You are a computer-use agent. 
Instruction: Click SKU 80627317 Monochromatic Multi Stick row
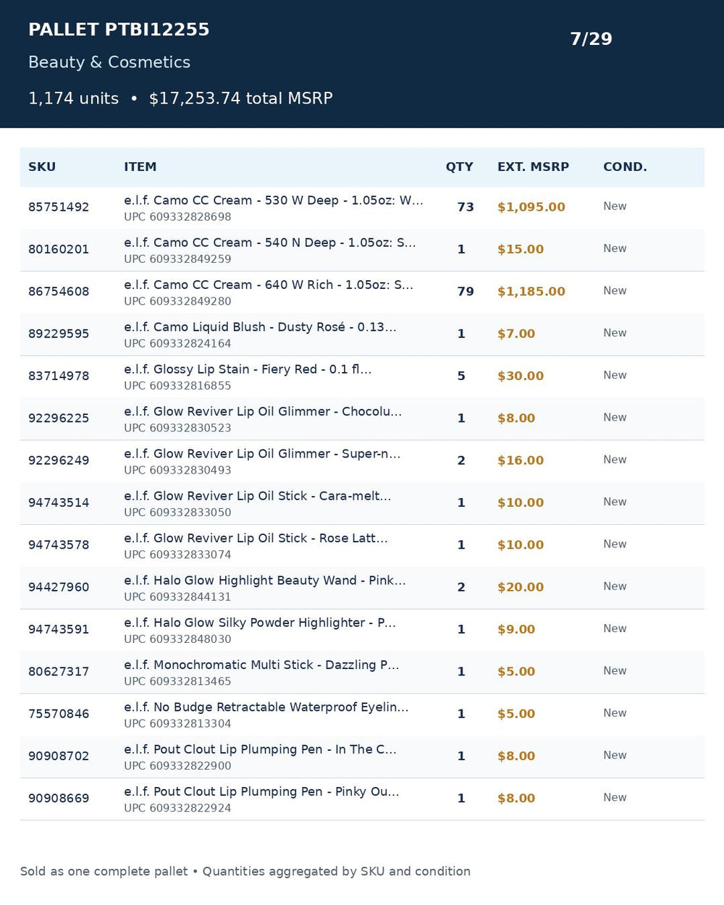point(362,673)
